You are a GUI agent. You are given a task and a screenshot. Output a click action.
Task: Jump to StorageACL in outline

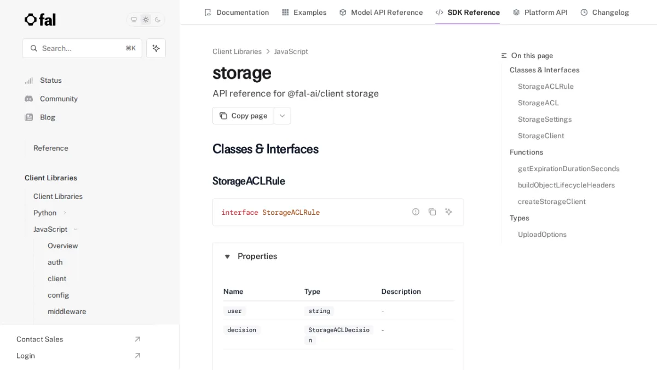(x=538, y=103)
